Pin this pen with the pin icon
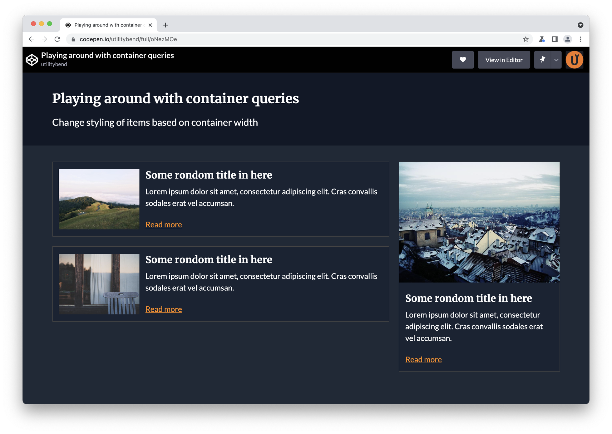The width and height of the screenshot is (612, 434). click(x=542, y=60)
